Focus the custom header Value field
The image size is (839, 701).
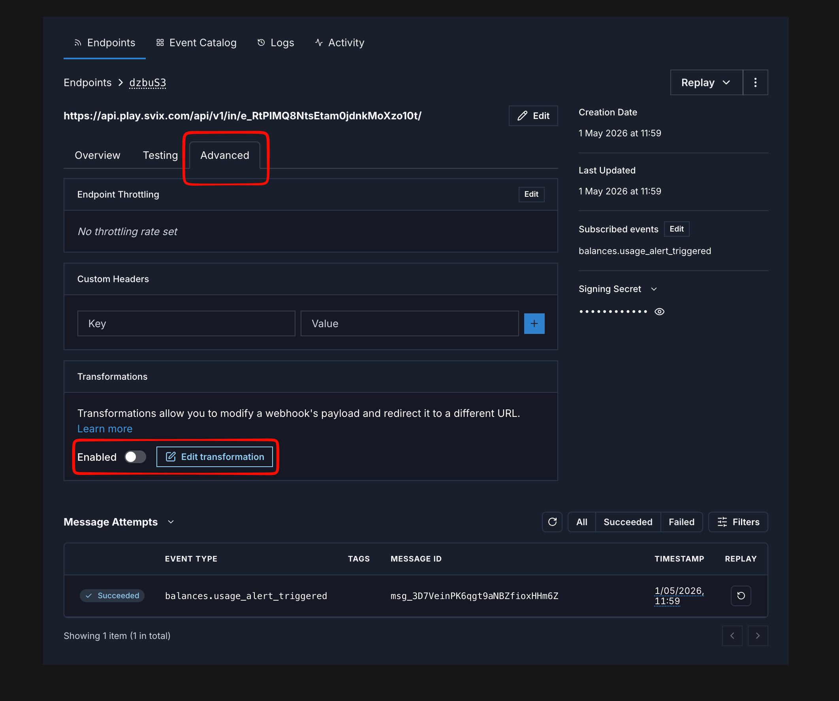[410, 324]
